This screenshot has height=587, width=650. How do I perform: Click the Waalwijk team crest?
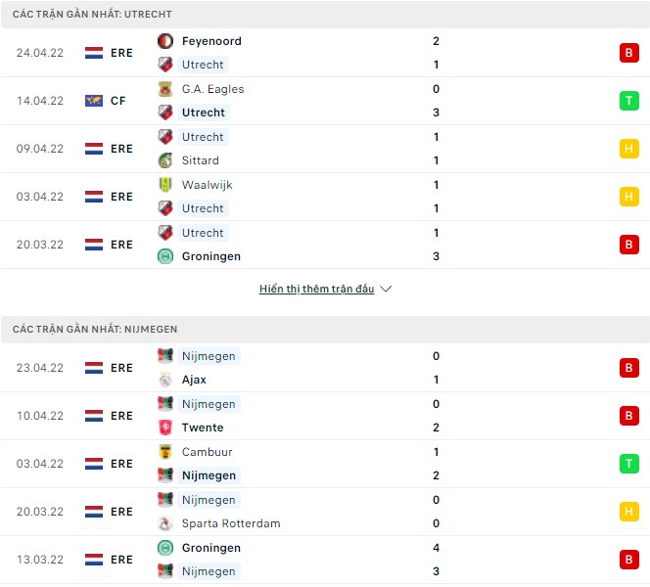[164, 185]
